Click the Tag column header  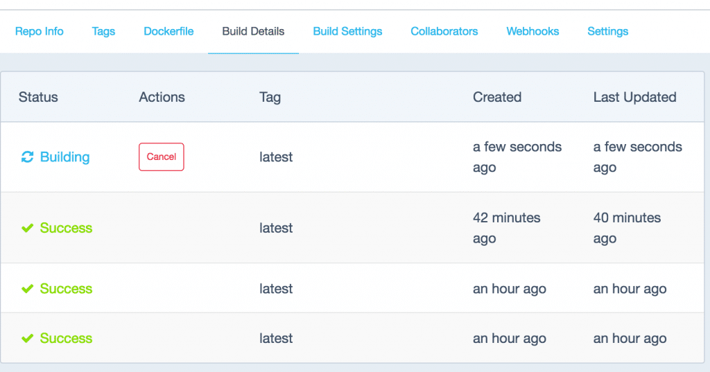pyautogui.click(x=270, y=97)
